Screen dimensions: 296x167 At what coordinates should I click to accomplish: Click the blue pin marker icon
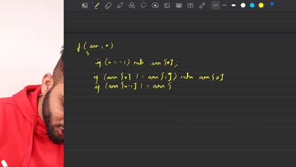coord(272,4)
